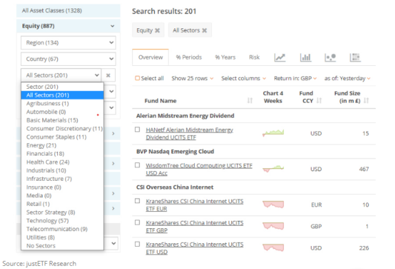View 4-week chart for WisdomTree Cloud Computing
The image size is (395, 269).
[x=273, y=168]
